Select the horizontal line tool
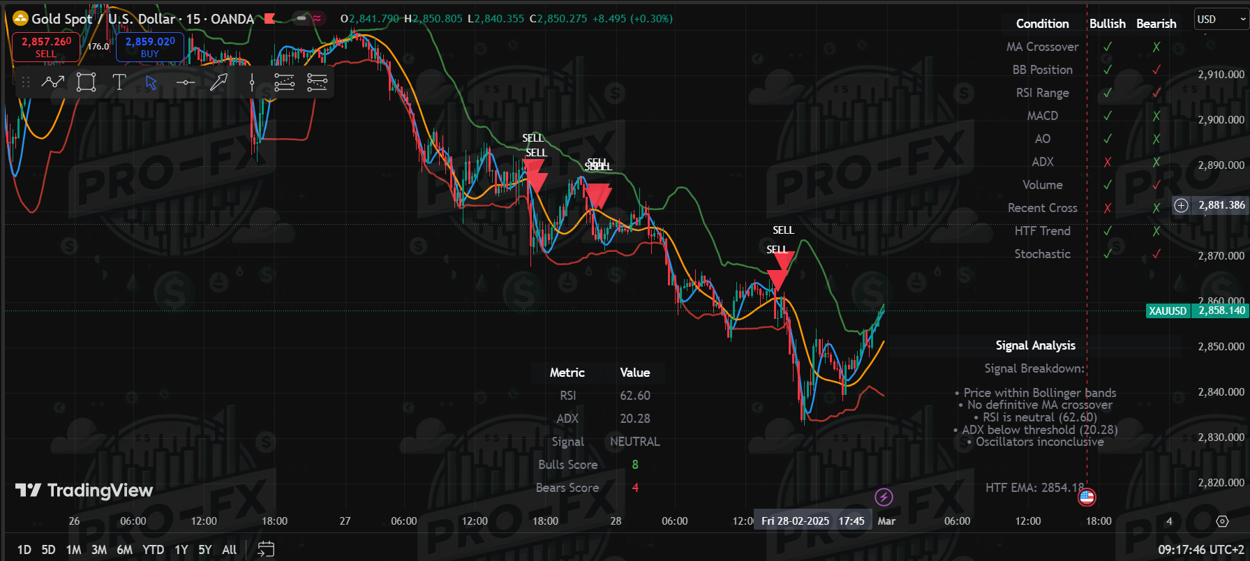 185,82
